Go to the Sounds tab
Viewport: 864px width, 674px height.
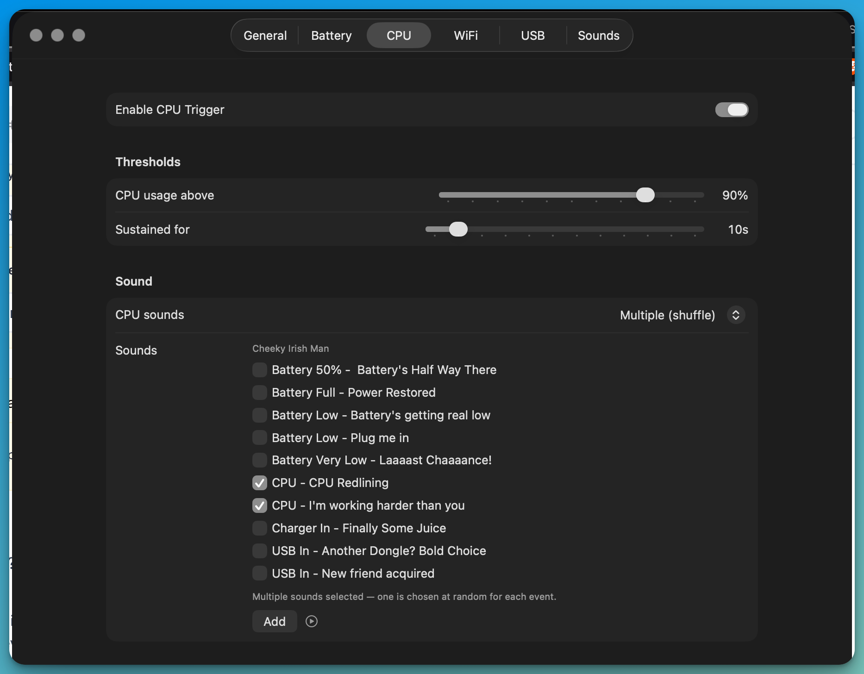[x=599, y=35]
